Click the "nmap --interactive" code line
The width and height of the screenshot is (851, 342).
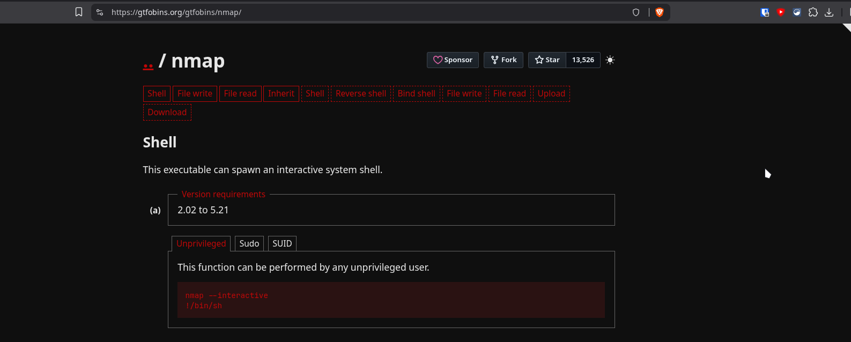tap(227, 295)
